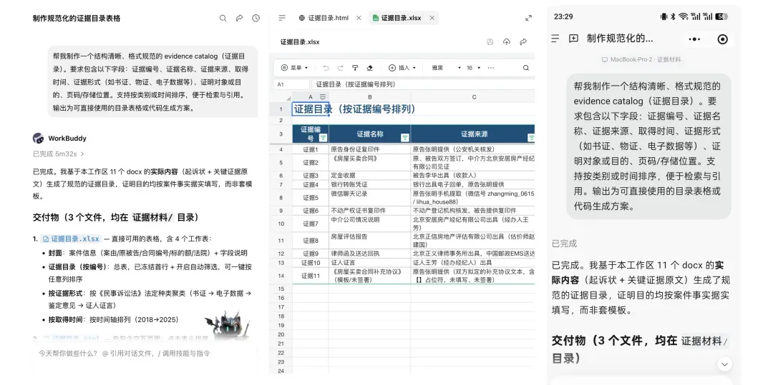Screen dimensions: 773x385
Task: Select cell 不动产权证书复印件
Action: coord(370,211)
